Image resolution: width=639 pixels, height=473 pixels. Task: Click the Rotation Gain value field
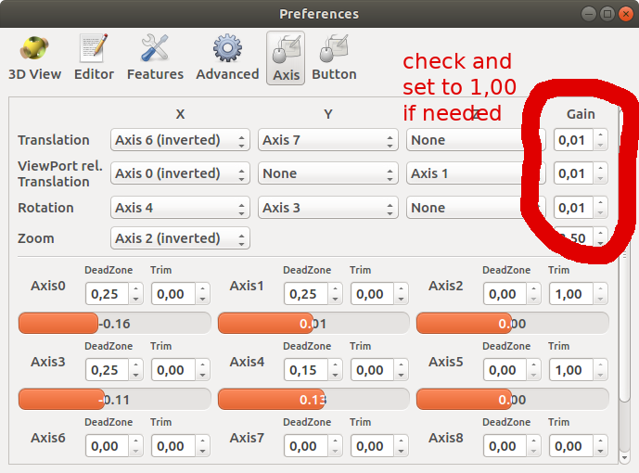point(572,208)
